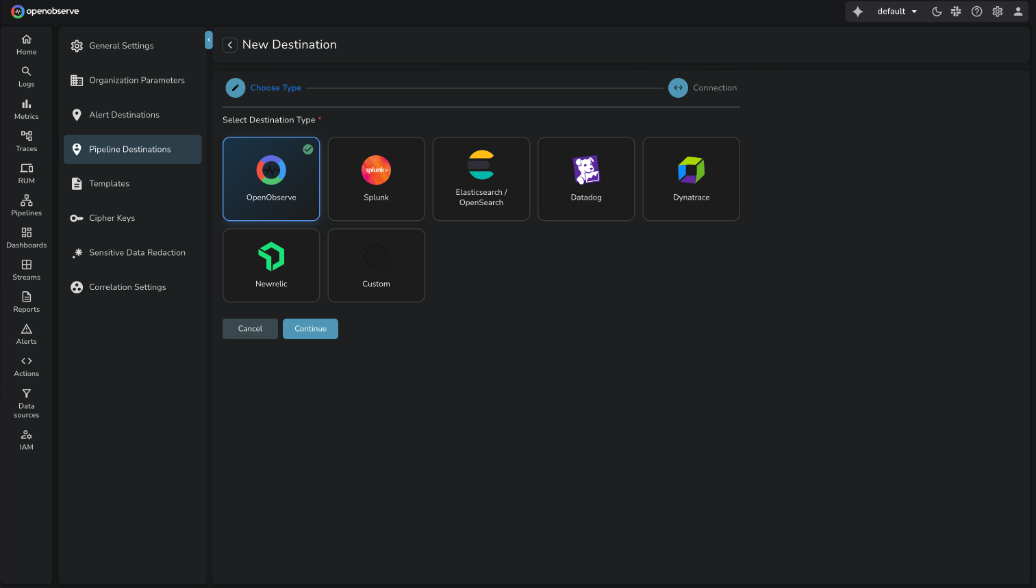Screen dimensions: 1036x588
Task: Click the Cancel button
Action: coord(250,329)
